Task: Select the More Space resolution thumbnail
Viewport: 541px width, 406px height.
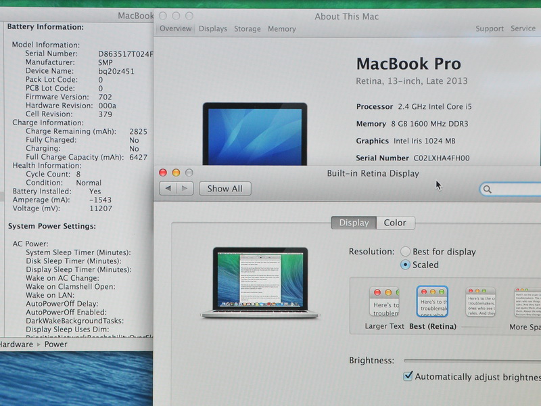Action: click(527, 302)
